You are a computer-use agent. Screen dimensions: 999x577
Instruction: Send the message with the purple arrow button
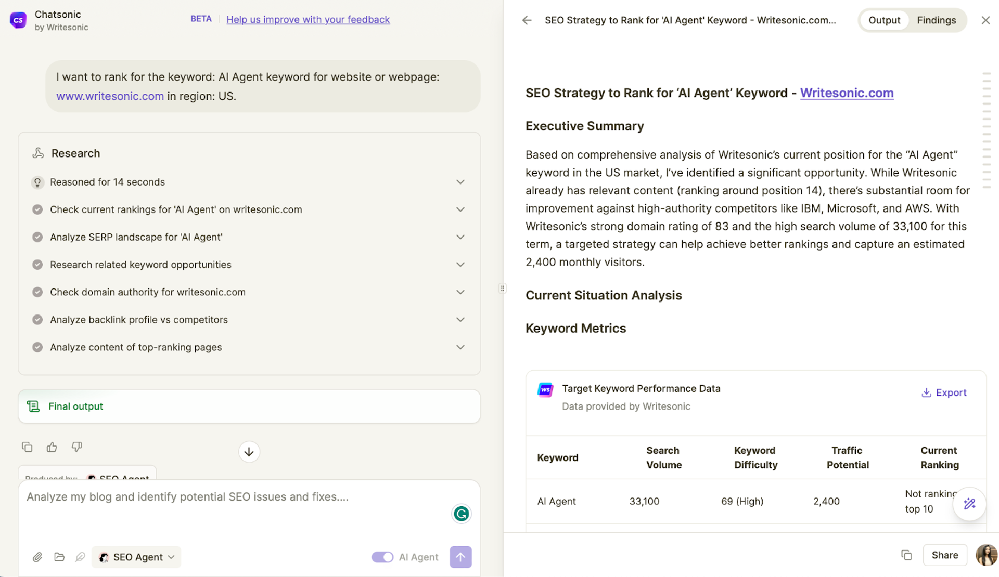460,557
